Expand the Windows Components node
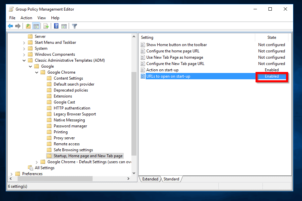The height and width of the screenshot is (201, 302). tap(24, 54)
